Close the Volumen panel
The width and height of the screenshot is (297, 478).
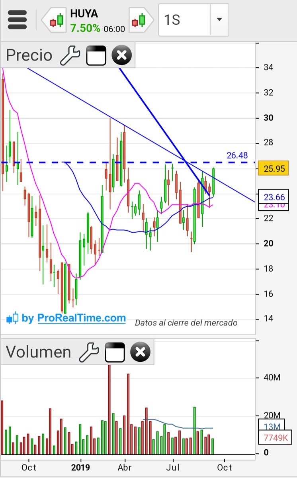click(140, 353)
